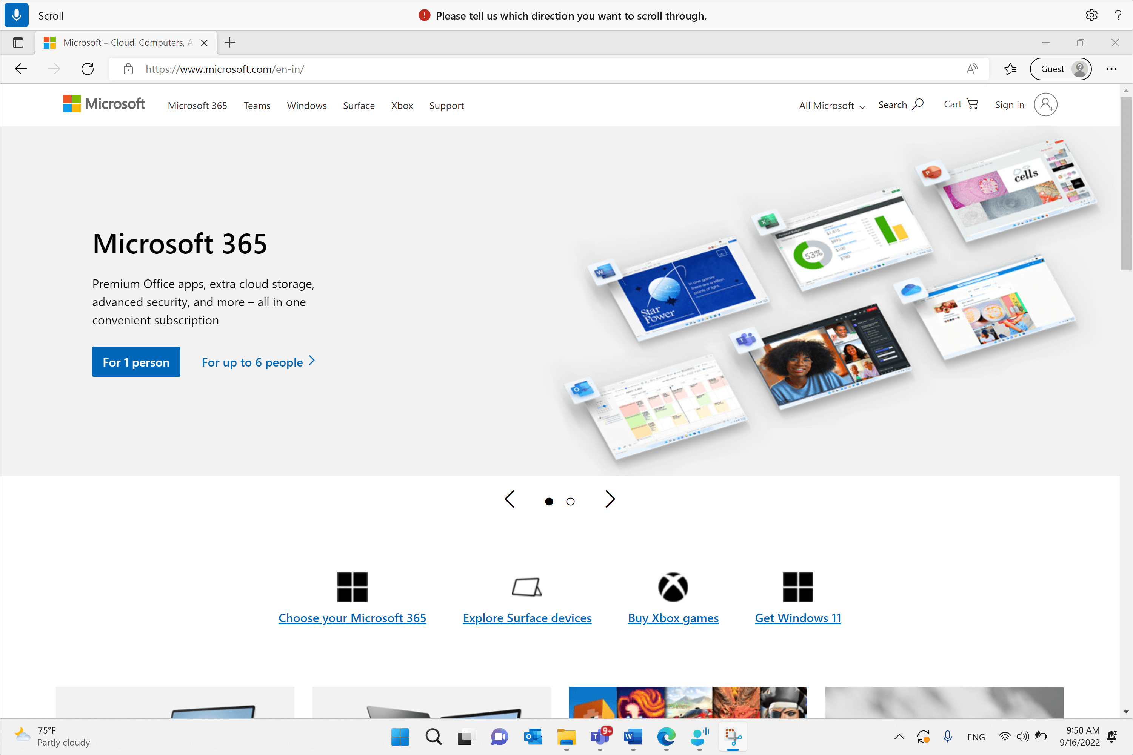Click the next slide arrow on carousel

coord(610,500)
